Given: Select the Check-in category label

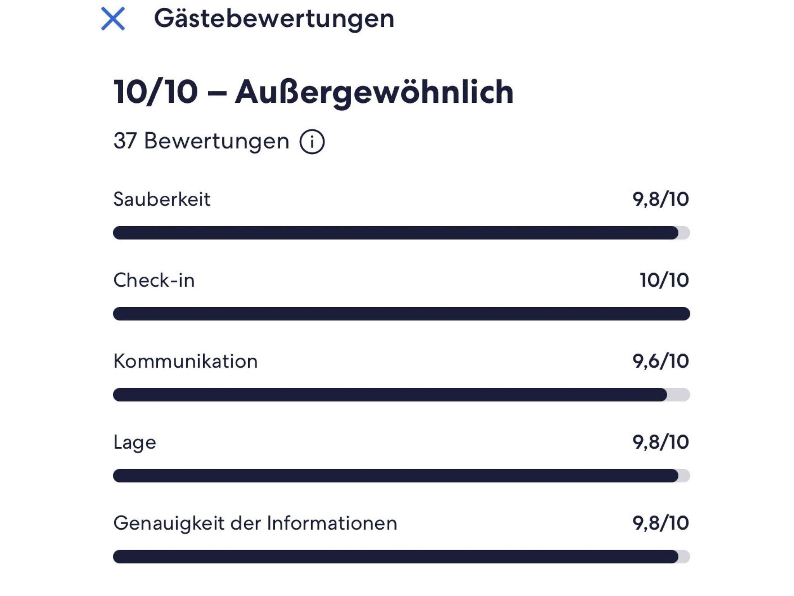Looking at the screenshot, I should click(x=154, y=280).
